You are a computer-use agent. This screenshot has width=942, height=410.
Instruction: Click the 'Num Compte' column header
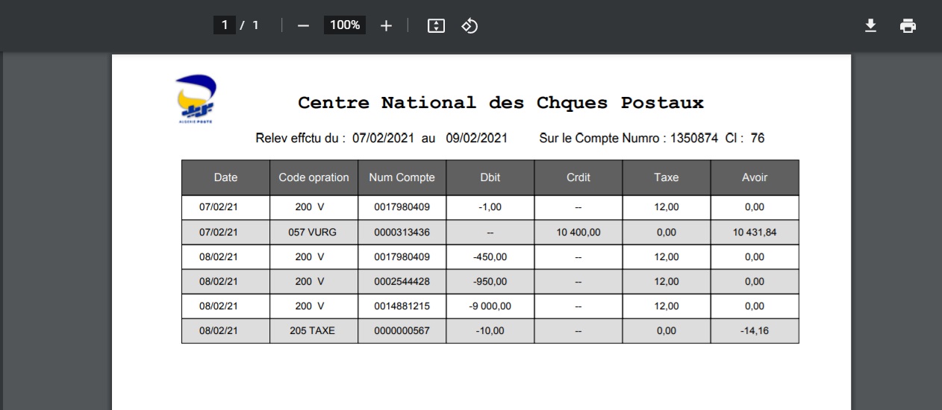point(402,177)
